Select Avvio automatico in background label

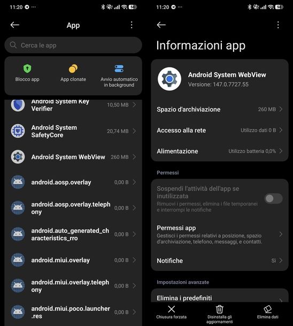[x=119, y=82]
